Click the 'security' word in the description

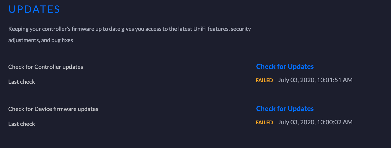pyautogui.click(x=241, y=29)
